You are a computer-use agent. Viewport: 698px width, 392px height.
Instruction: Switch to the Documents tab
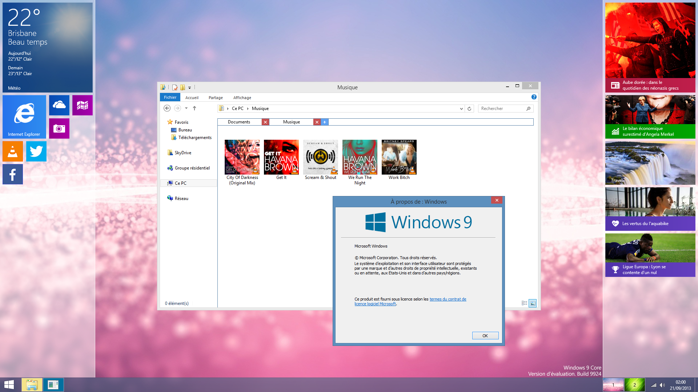[239, 122]
